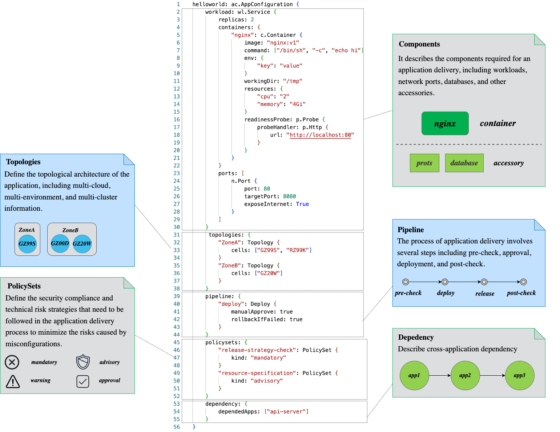This screenshot has width=560, height=432.
Task: Click the app2 dependency circle
Action: (465, 375)
